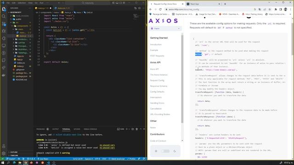
Task: Open Remote Explorer monitor icon in activity bar
Action: (x=4, y=46)
